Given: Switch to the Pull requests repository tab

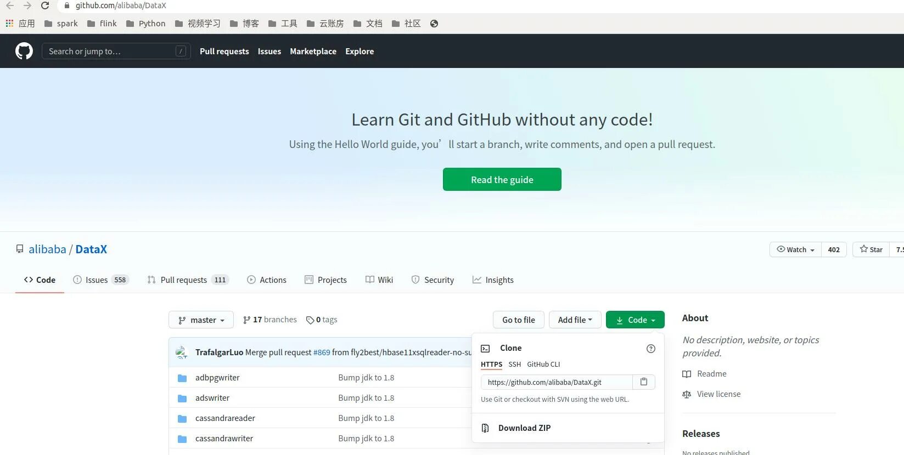Looking at the screenshot, I should click(x=188, y=280).
